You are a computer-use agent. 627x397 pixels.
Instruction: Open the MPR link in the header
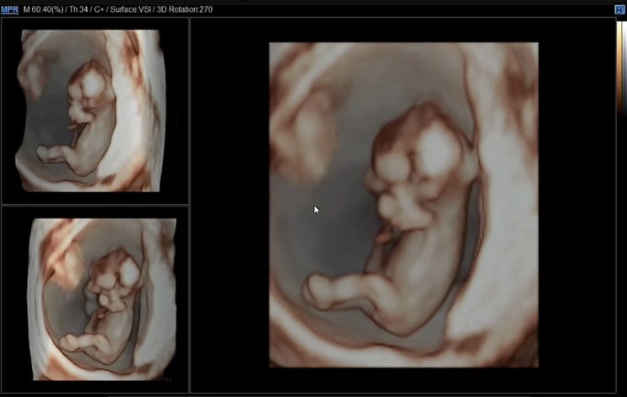[9, 9]
